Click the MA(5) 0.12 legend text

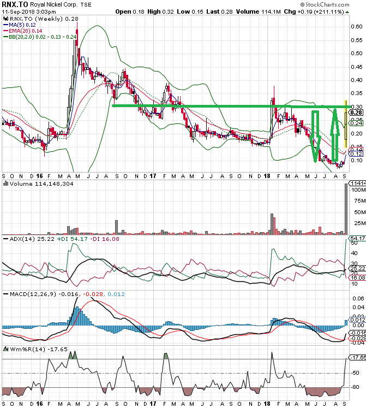[22, 25]
